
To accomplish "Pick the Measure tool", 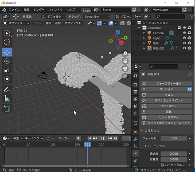I will click(7, 98).
